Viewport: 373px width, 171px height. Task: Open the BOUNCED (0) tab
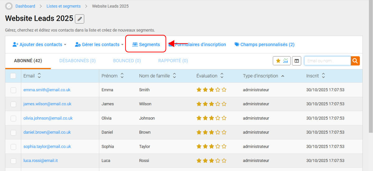click(127, 61)
